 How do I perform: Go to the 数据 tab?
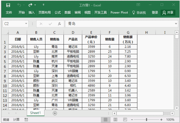click(x=67, y=12)
